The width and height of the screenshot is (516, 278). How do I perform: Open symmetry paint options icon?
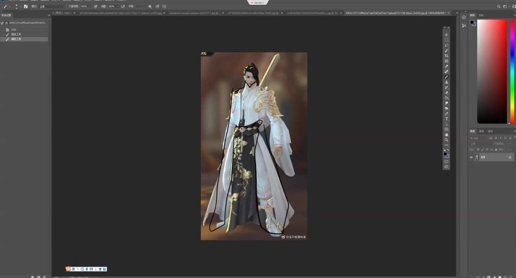coord(164,6)
